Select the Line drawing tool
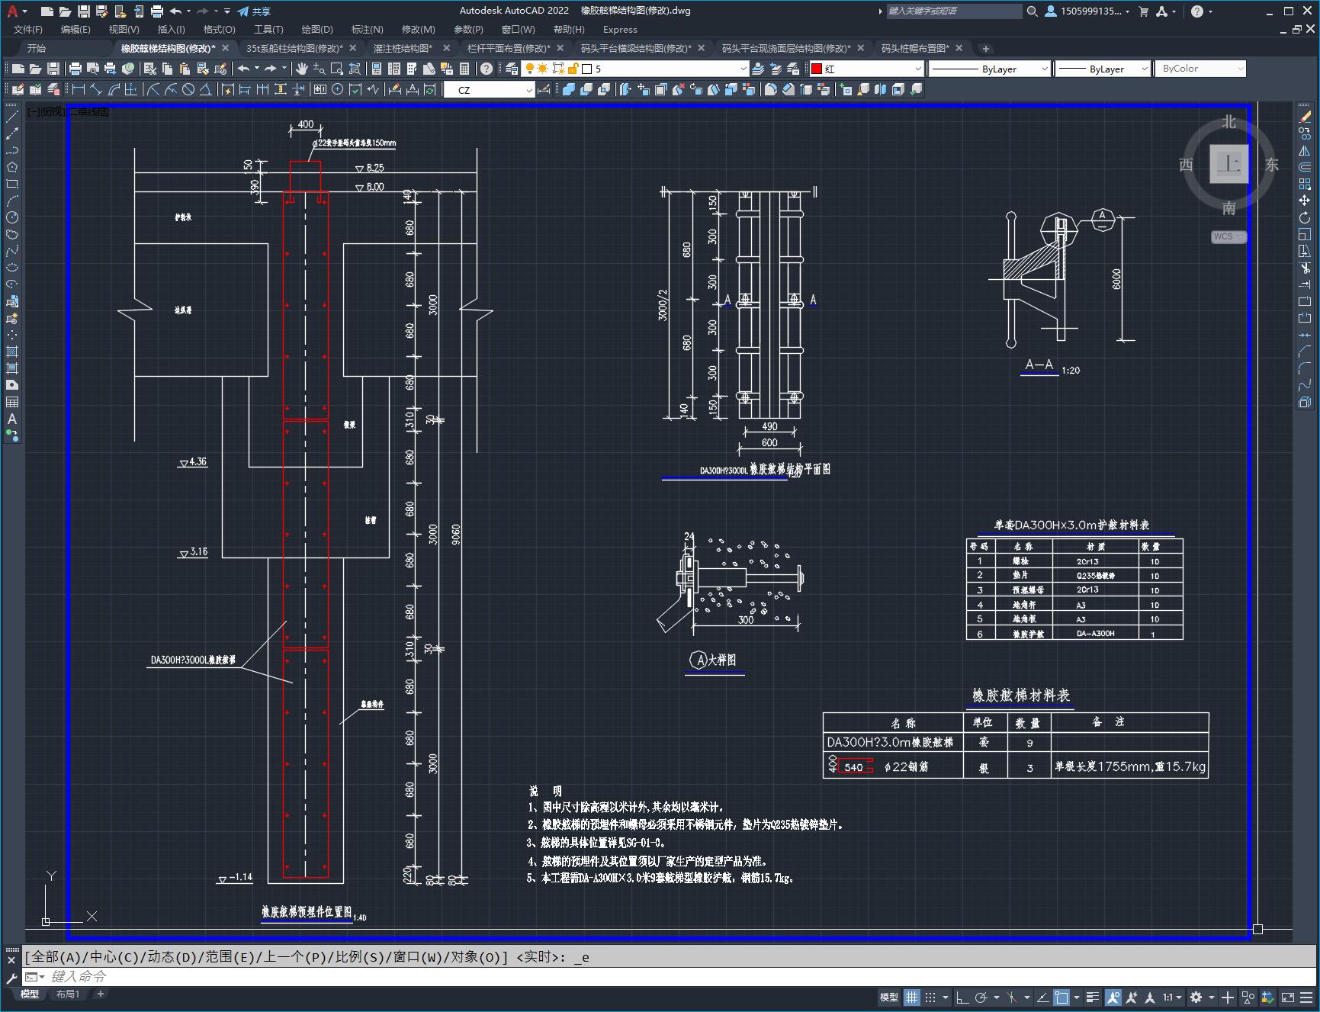The width and height of the screenshot is (1320, 1012). [12, 117]
